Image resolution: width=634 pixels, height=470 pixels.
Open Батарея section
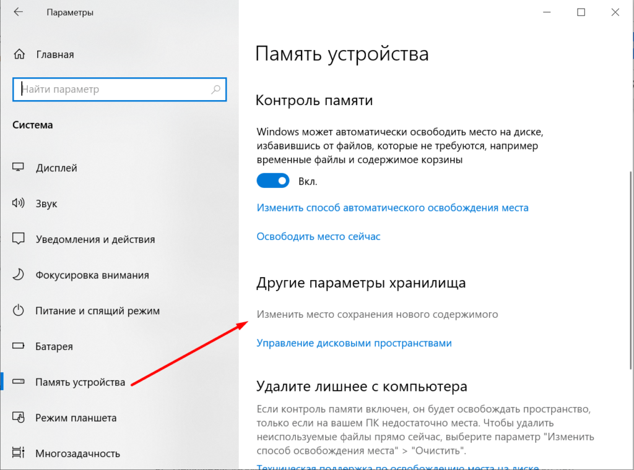(54, 346)
